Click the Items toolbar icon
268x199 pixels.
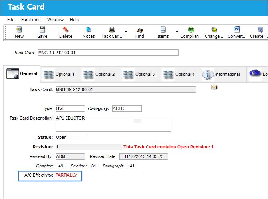163,30
